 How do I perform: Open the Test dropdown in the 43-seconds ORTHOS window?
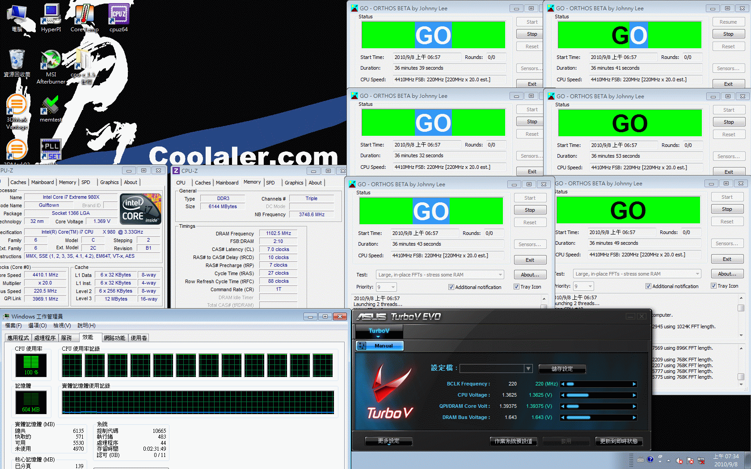point(440,275)
